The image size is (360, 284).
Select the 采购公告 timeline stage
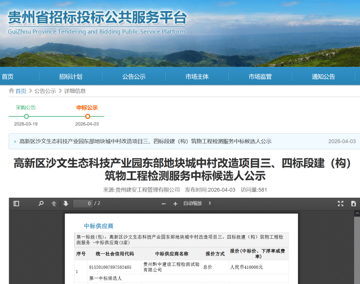coord(26,116)
